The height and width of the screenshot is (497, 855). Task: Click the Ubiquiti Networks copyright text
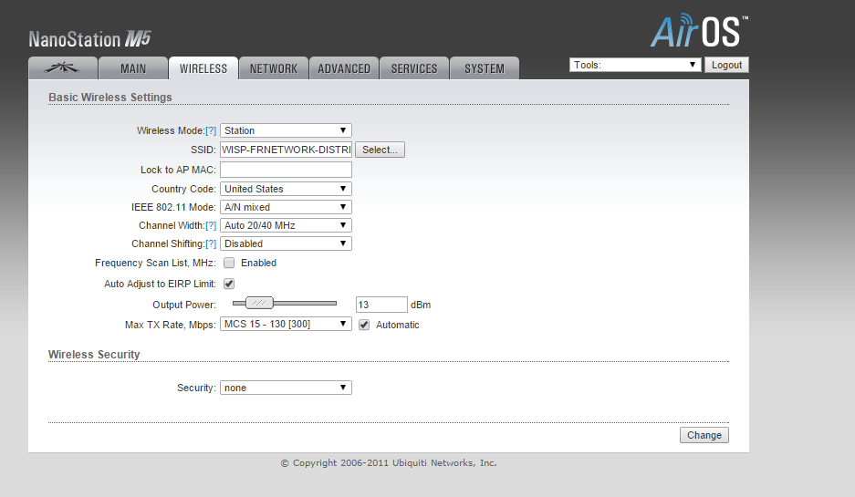click(x=388, y=462)
